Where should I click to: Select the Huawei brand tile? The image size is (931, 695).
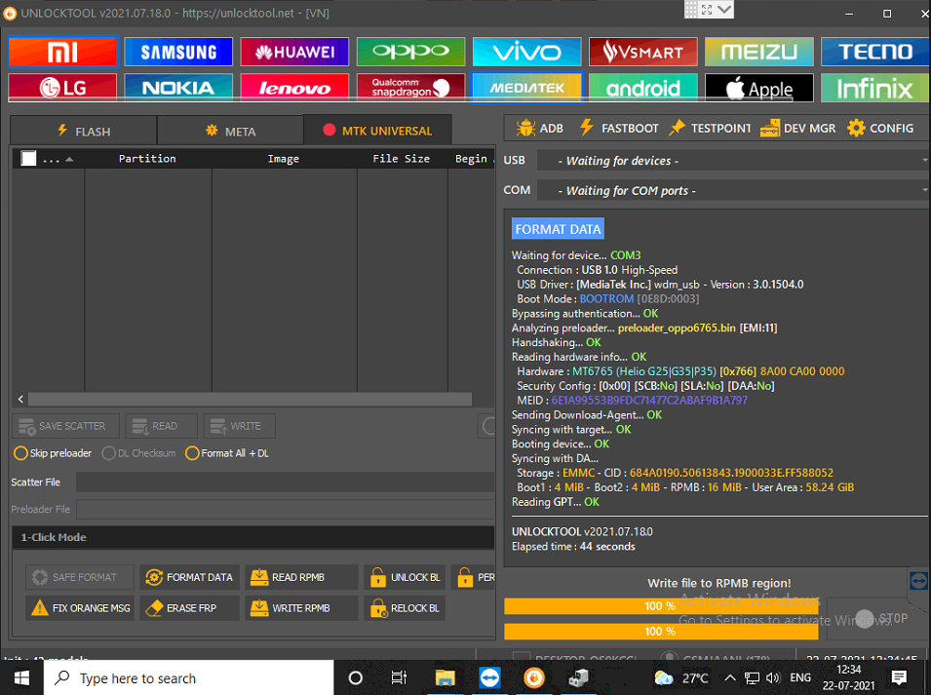point(294,53)
